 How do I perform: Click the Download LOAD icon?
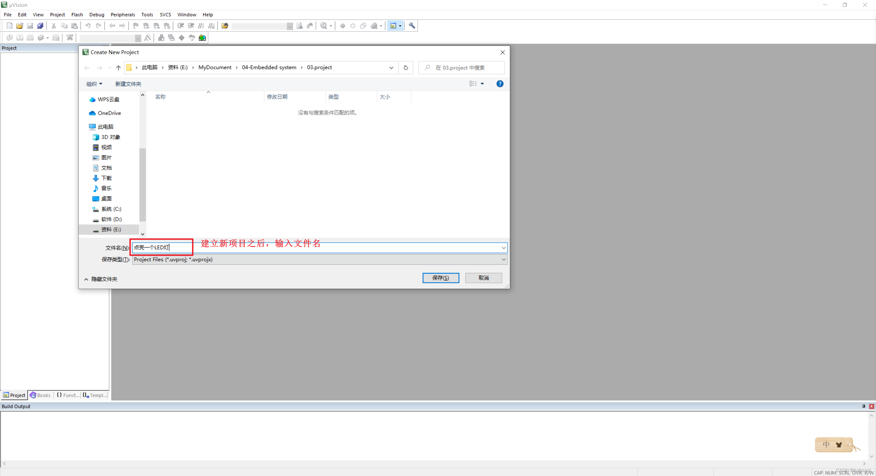(70, 38)
